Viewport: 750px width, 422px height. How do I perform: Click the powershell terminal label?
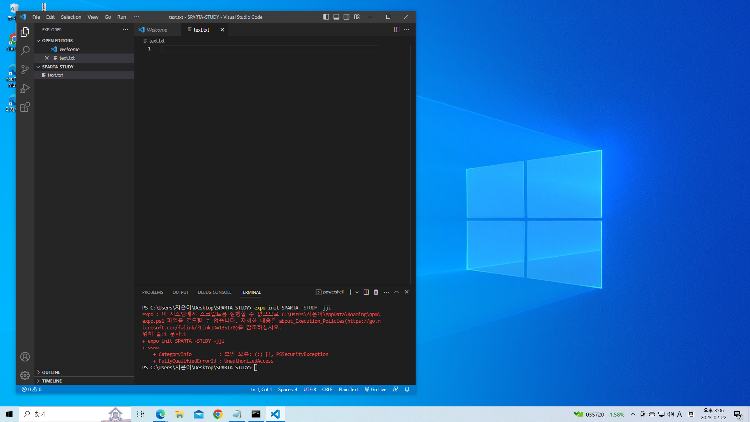(330, 292)
